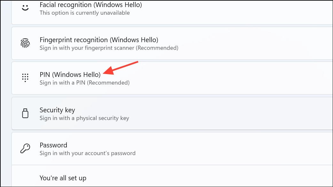Click the Password heading label
Viewport: 333px width, 187px height.
[53, 145]
